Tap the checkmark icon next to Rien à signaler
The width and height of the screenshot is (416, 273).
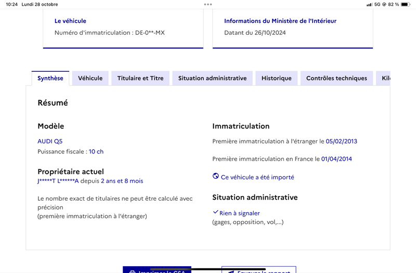(215, 212)
